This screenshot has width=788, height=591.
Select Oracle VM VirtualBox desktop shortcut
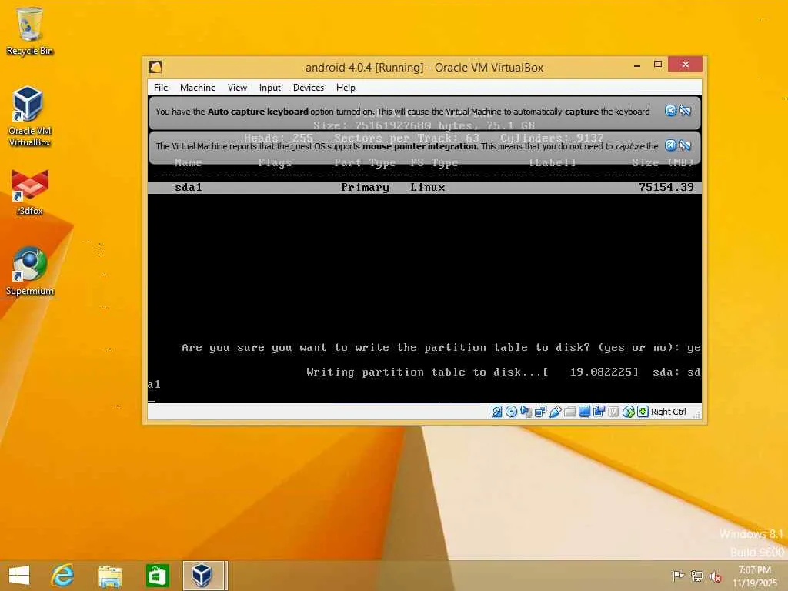pyautogui.click(x=30, y=117)
